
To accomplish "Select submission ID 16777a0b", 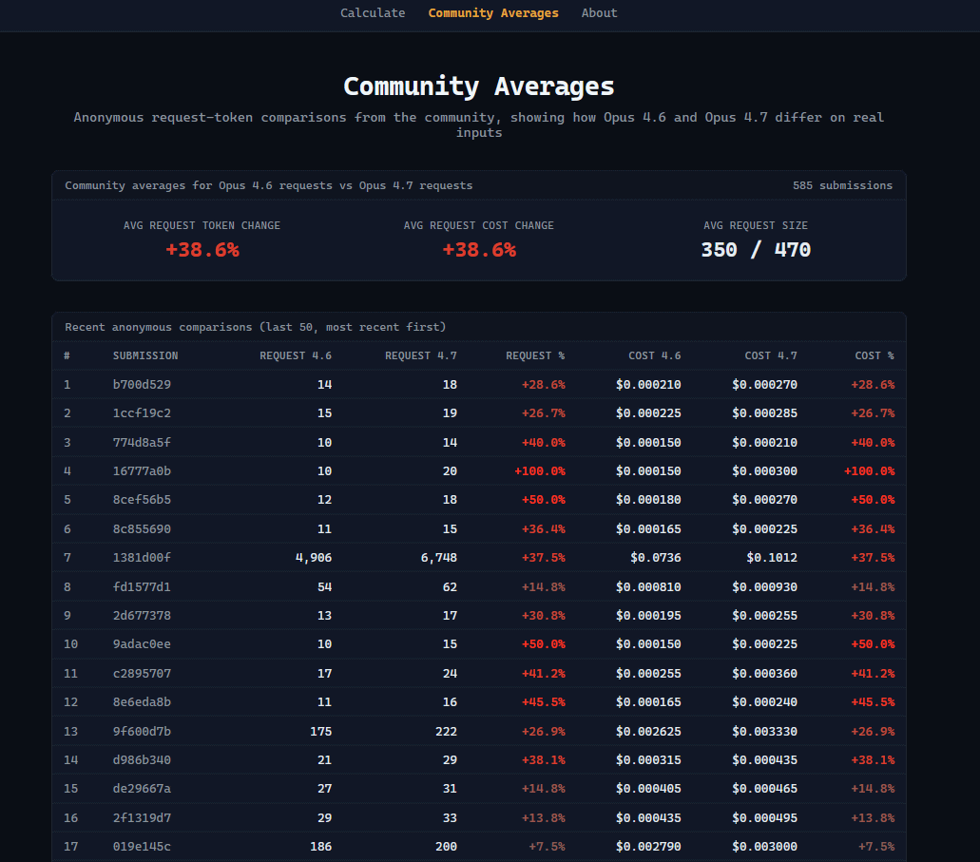I will click(x=142, y=471).
